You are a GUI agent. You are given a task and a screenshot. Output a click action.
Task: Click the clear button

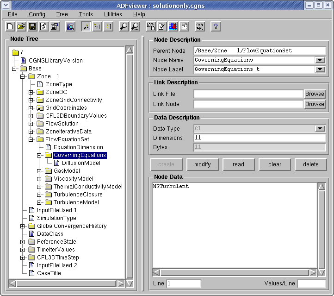coord(275,164)
